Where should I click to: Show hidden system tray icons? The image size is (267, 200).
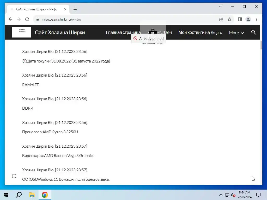tap(221, 195)
